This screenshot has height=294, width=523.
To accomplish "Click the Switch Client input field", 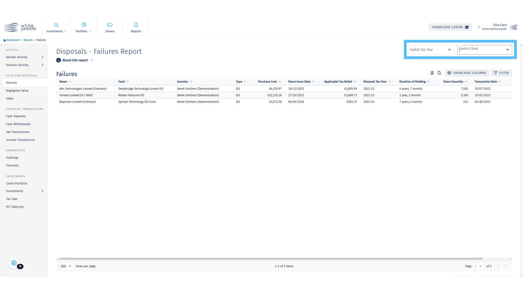I will [x=481, y=50].
